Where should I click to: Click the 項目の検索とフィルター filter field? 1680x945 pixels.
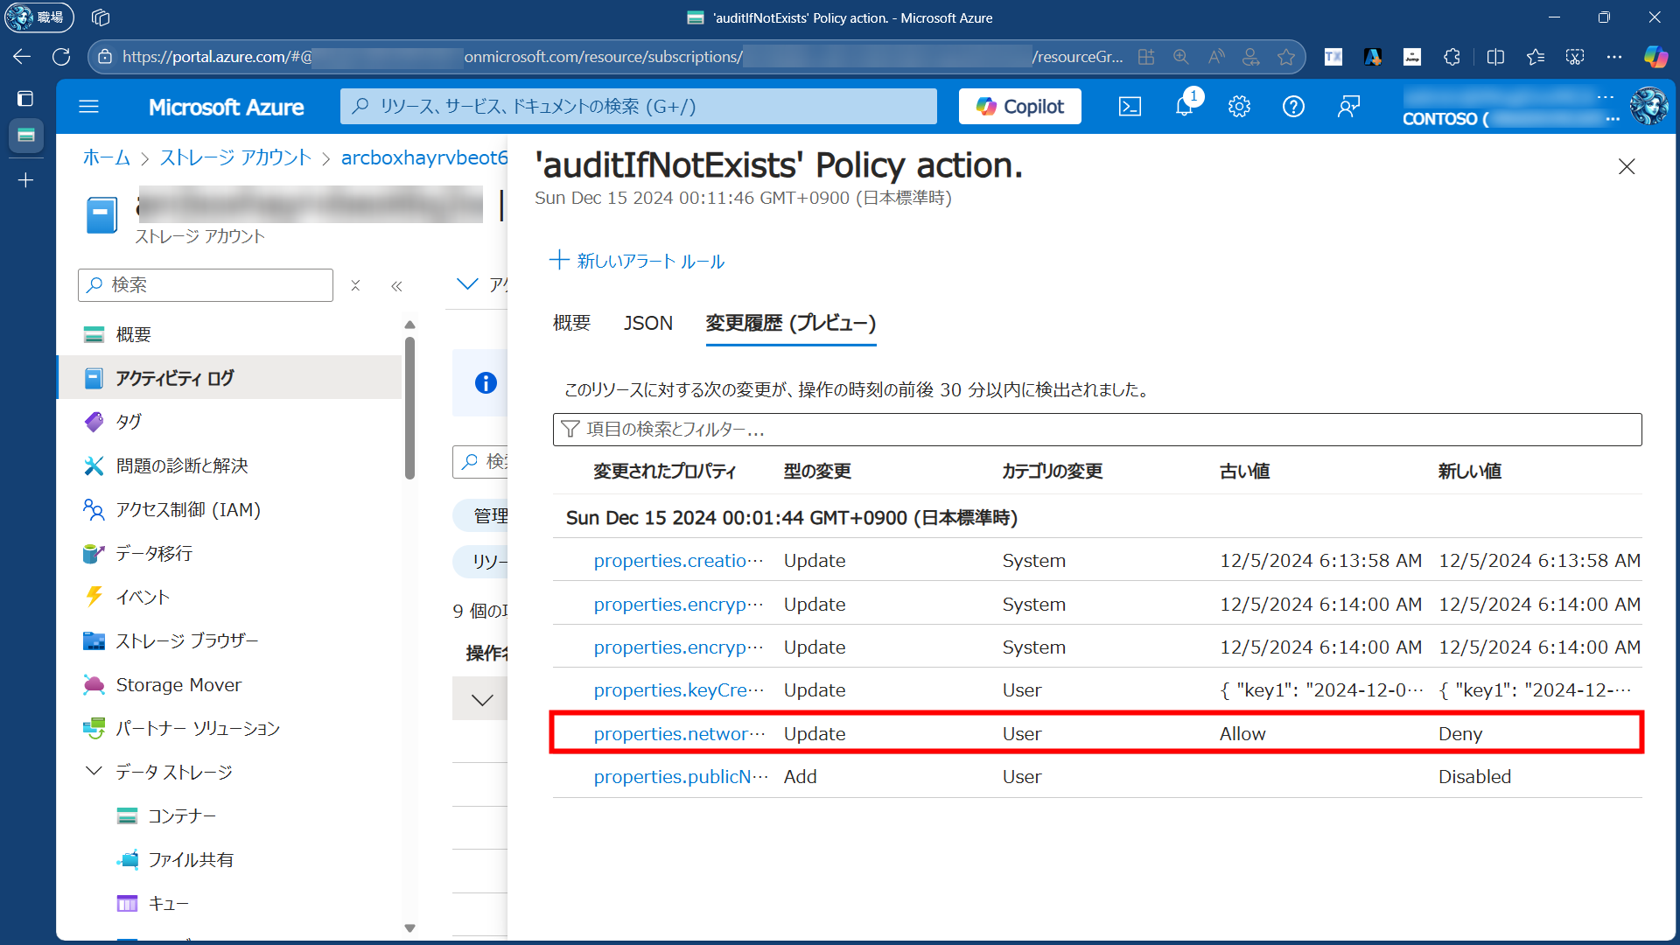[1097, 430]
